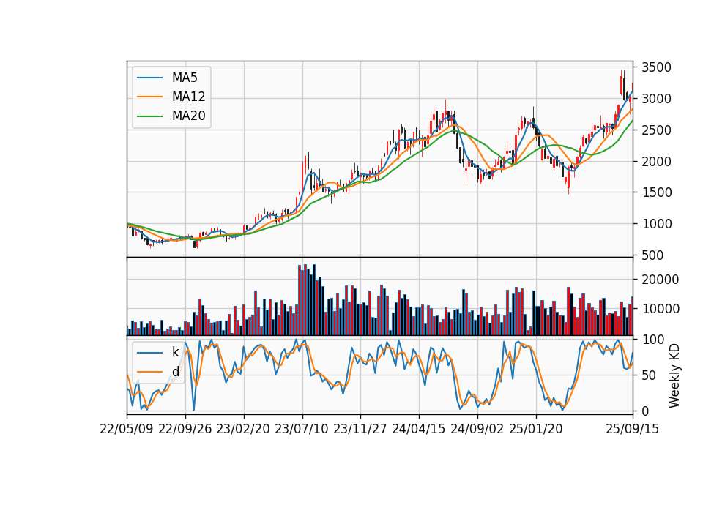
Task: Click the 24/09/02 date label
Action: [477, 429]
